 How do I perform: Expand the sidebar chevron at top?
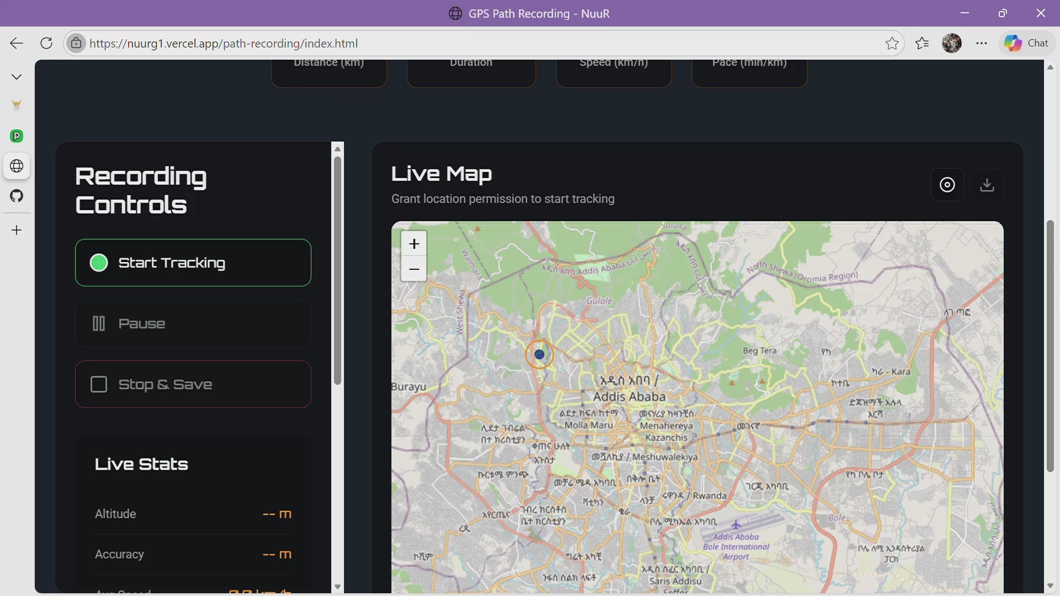[x=17, y=77]
